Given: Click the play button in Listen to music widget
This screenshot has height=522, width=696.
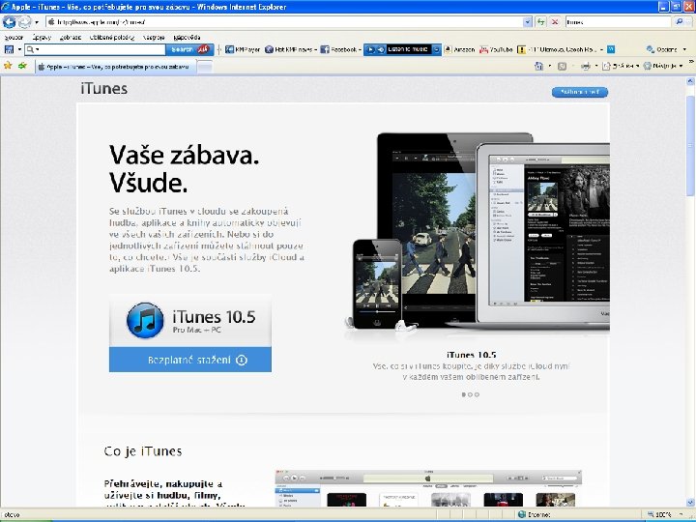Looking at the screenshot, I should (x=370, y=49).
